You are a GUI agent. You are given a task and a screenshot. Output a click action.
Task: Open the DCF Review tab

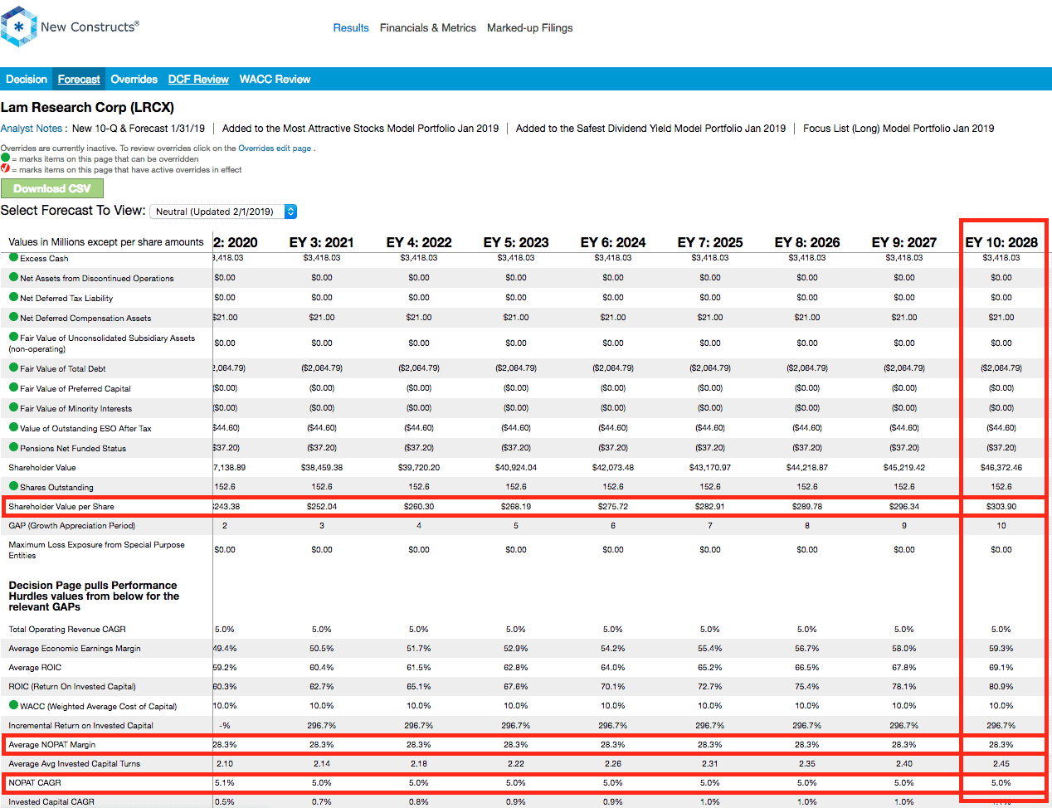coord(198,79)
